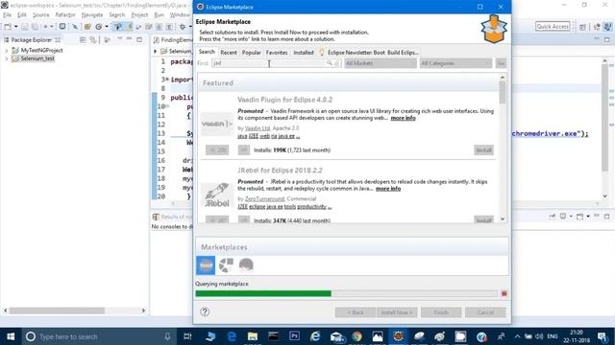Switch to the Popular tab

tap(251, 53)
